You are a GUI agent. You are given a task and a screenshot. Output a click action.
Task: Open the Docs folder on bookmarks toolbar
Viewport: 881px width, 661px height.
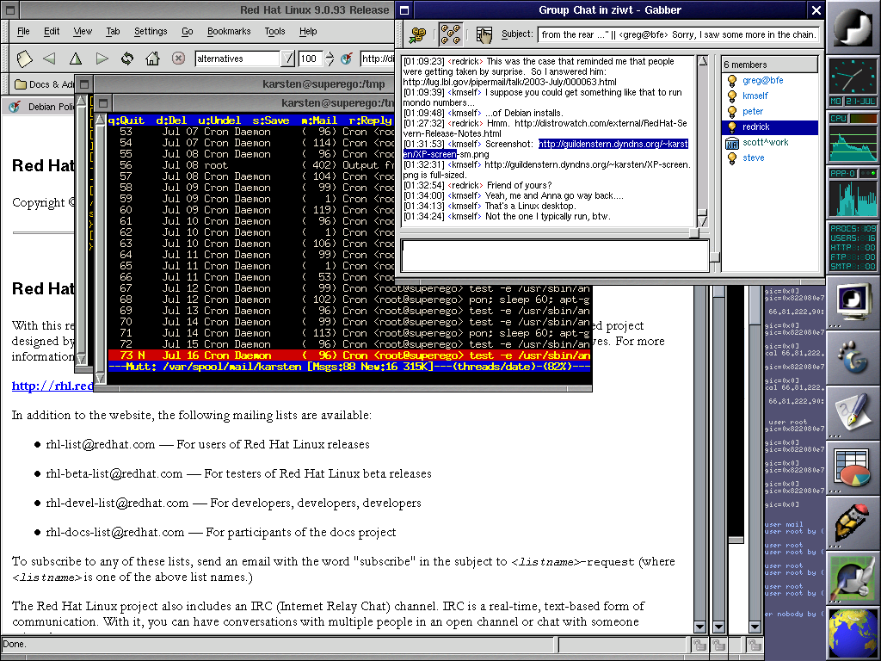(x=44, y=84)
